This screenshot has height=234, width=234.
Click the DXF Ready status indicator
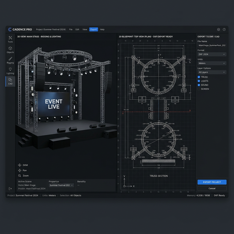219,196
